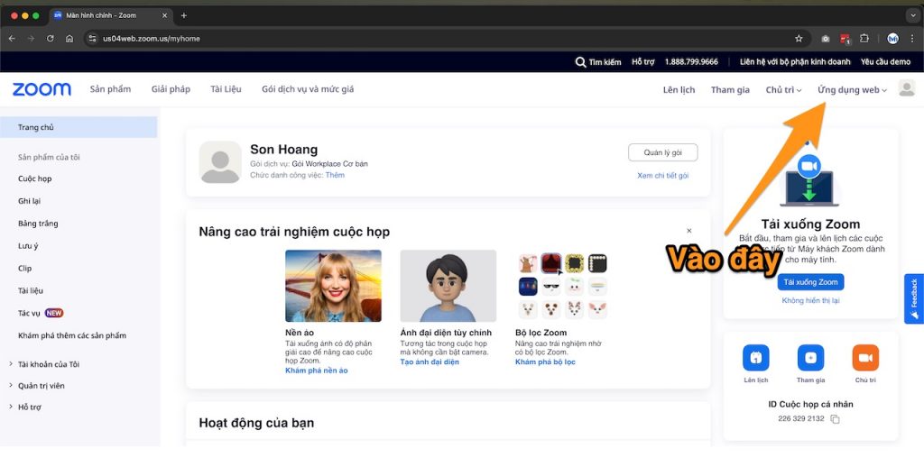Open the Sản phẩm menu
The width and height of the screenshot is (924, 476).
(110, 89)
